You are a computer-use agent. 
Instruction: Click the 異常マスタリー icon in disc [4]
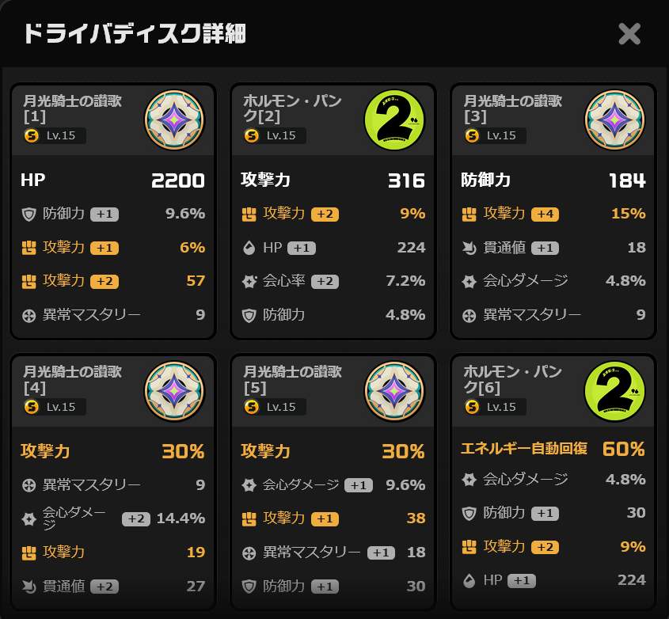pos(29,484)
